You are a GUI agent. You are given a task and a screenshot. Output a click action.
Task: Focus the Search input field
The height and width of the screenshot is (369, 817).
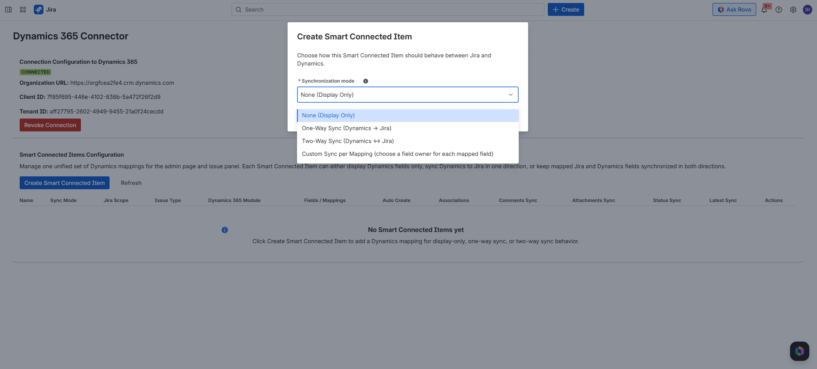(x=388, y=9)
